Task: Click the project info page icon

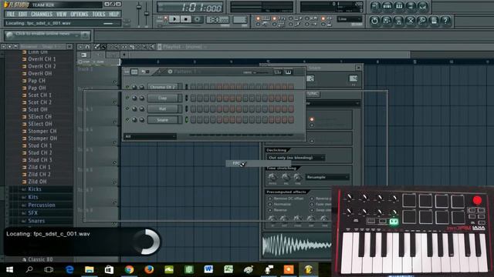Action: coord(434,21)
